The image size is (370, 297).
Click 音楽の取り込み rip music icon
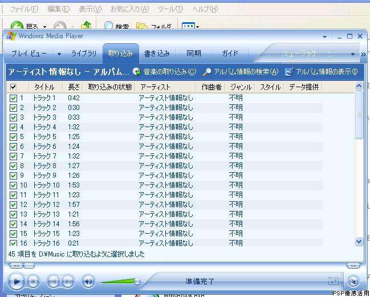click(137, 72)
